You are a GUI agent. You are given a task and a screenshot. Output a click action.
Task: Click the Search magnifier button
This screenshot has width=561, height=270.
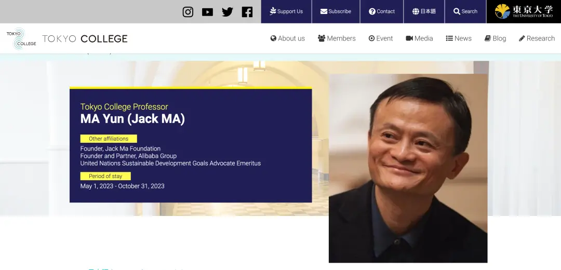tap(465, 11)
